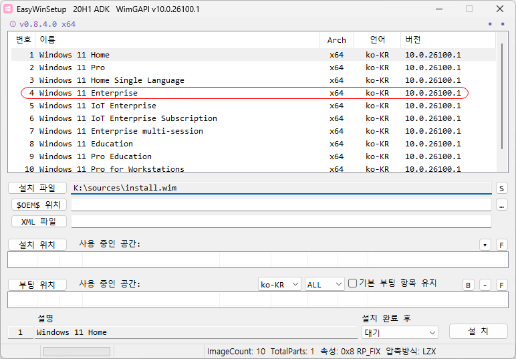
Task: Click the index number 1 box beside description
Action: coord(21,332)
